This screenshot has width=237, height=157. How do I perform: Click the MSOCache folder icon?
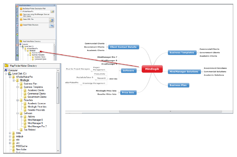14,146
